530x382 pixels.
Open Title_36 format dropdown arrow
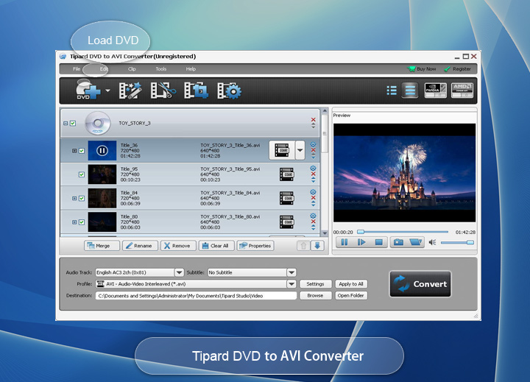tap(300, 150)
